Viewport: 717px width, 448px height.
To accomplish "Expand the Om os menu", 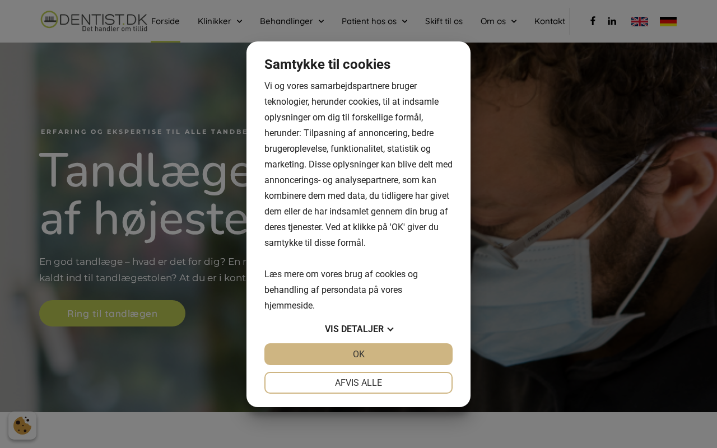I will (x=499, y=21).
